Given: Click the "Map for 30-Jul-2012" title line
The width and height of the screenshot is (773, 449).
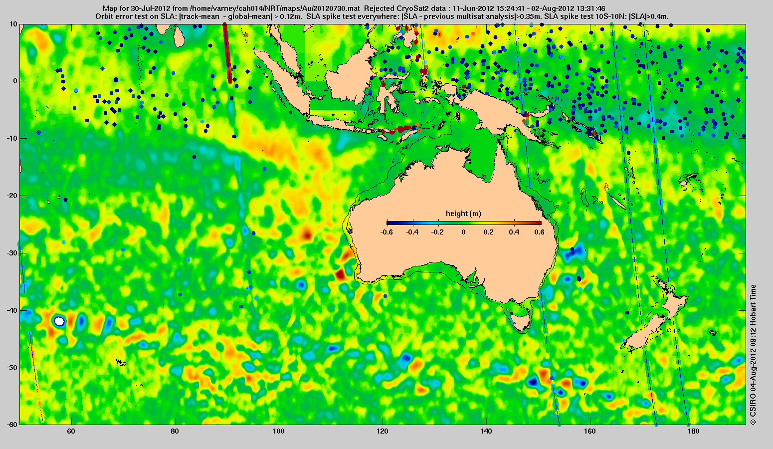Looking at the screenshot, I should click(354, 8).
